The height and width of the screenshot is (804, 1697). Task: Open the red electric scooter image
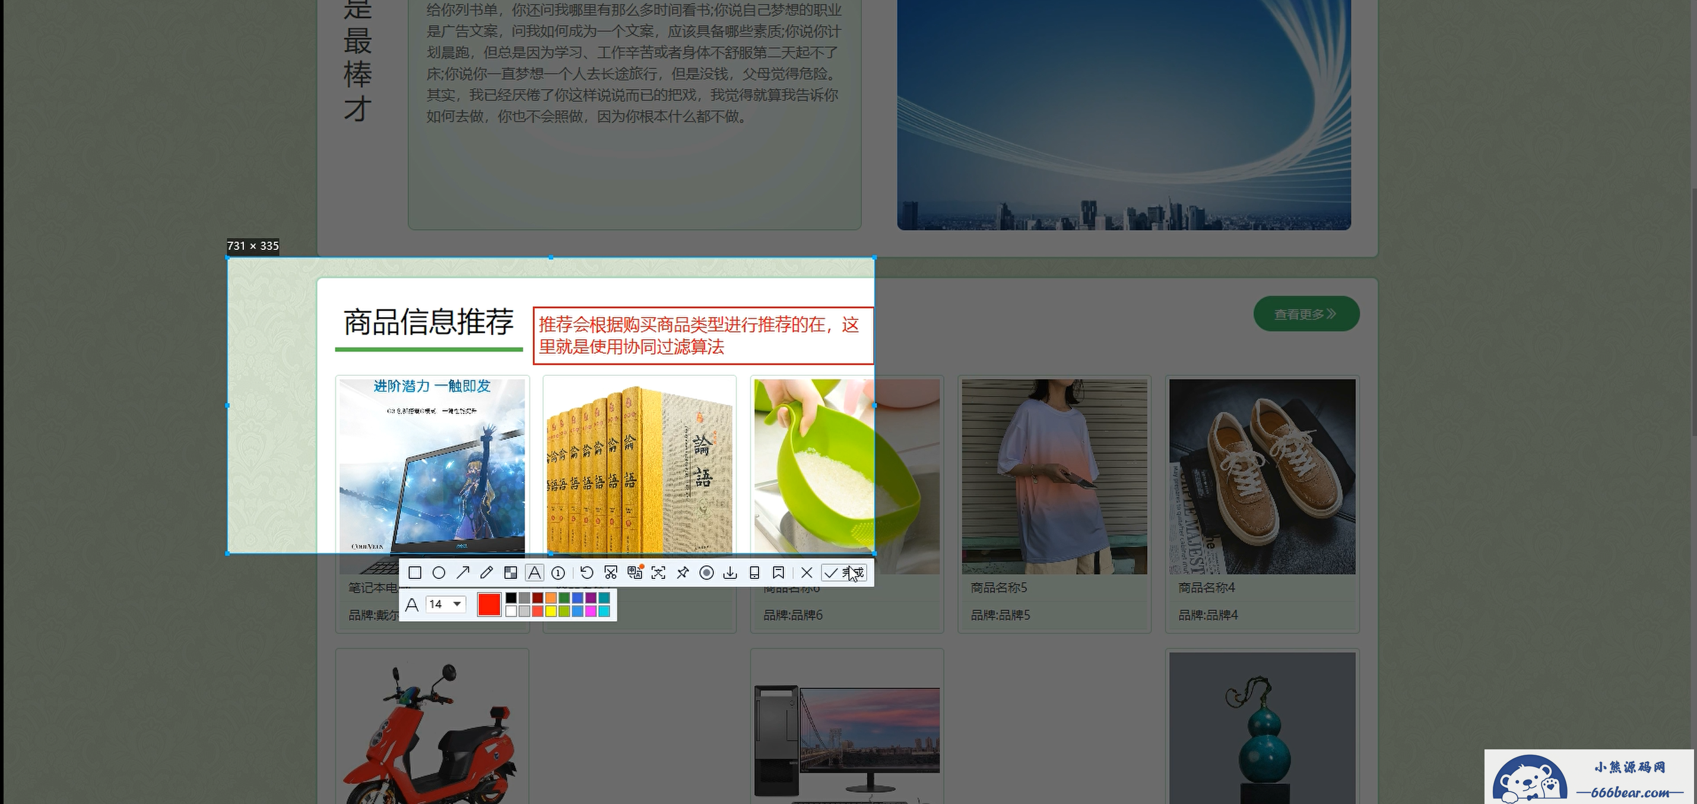tap(432, 728)
